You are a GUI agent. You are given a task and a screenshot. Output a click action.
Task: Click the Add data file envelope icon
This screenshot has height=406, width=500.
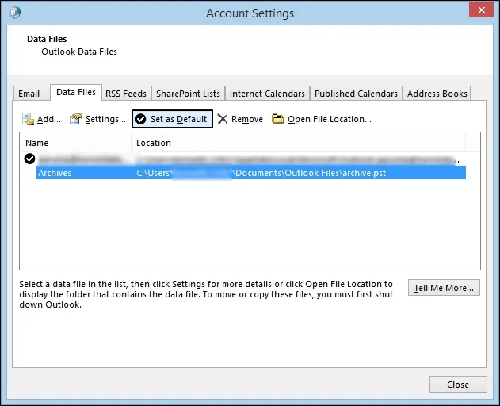coord(28,119)
